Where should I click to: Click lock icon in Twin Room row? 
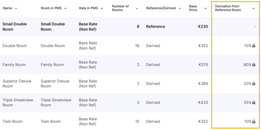254,122
